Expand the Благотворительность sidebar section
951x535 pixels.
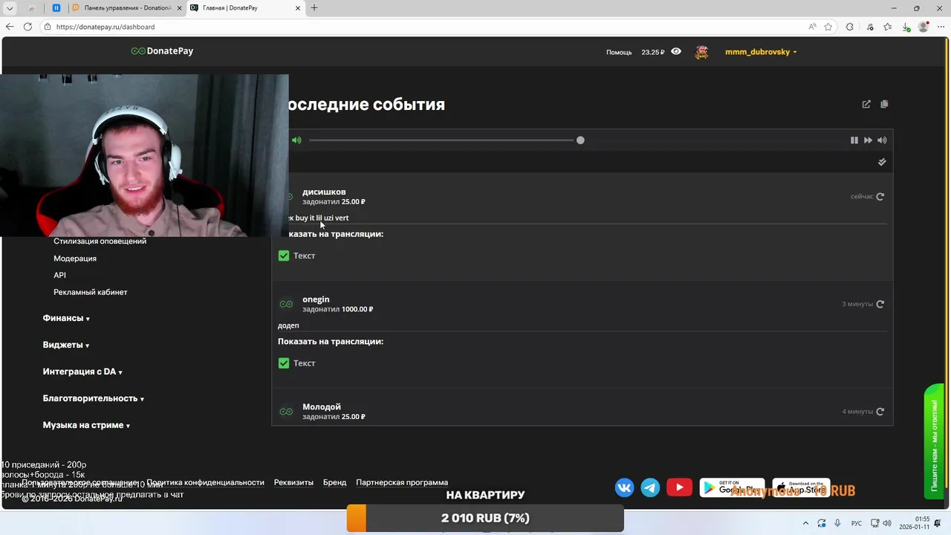[94, 398]
